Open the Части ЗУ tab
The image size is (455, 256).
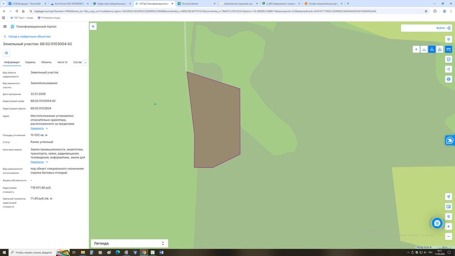click(x=62, y=62)
